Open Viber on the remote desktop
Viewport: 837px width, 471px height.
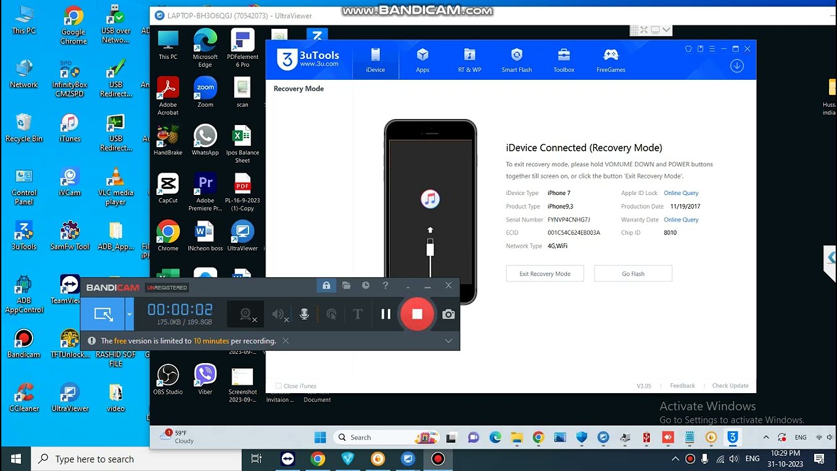[205, 380]
